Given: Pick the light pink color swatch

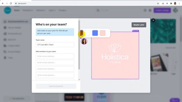Looking at the screenshot, I should pos(103,33).
